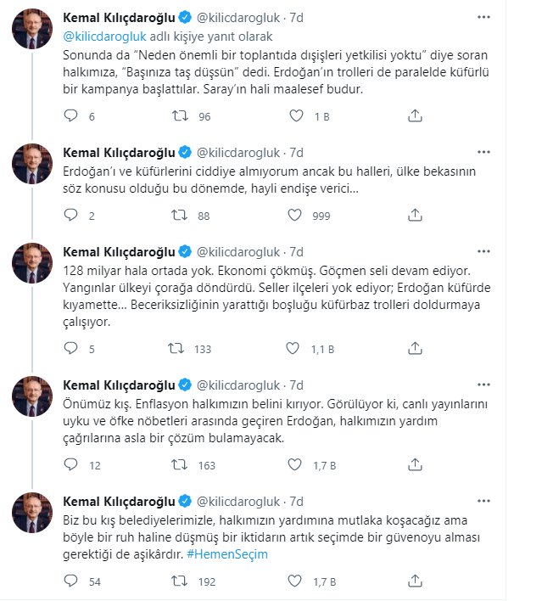This screenshot has width=553, height=601.
Task: Reply to the tweet with 6 comments
Action: point(71,115)
